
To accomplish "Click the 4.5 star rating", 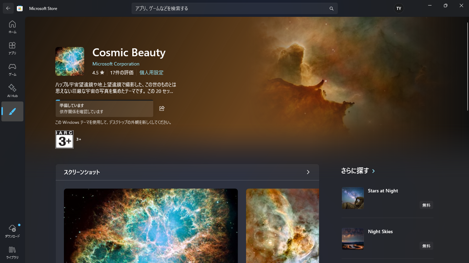I will (98, 73).
